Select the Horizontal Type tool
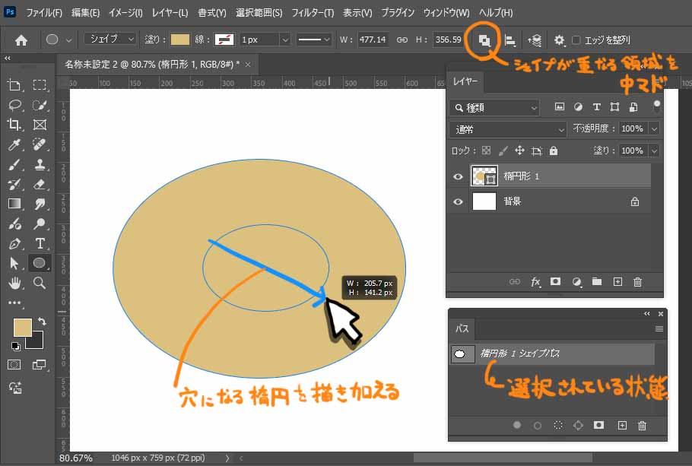Viewport: 692px width, 466px height. [40, 244]
